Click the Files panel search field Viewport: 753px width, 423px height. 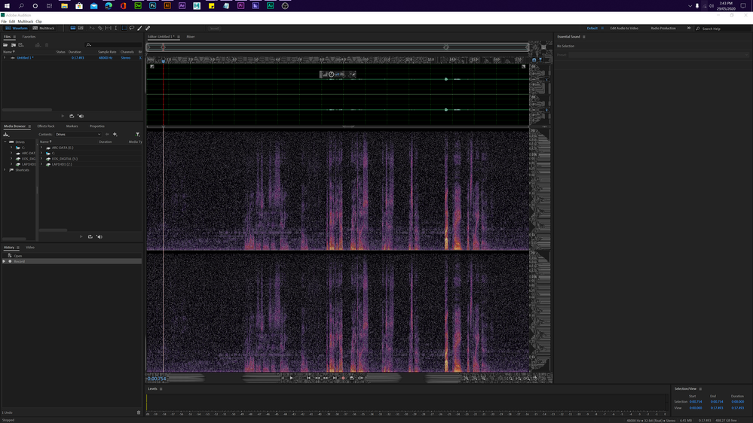113,45
